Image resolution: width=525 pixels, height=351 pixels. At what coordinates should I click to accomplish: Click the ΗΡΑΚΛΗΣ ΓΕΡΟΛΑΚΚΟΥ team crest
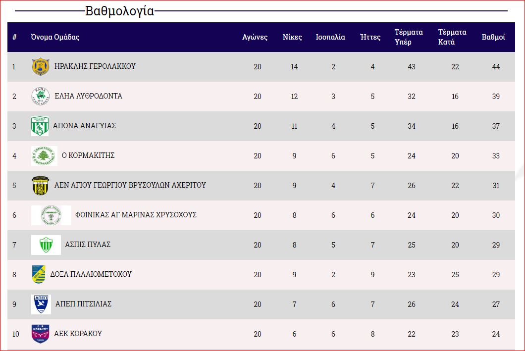point(40,67)
